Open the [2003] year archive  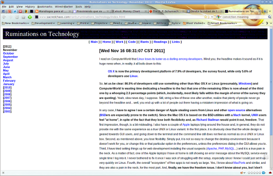click(x=7, y=112)
